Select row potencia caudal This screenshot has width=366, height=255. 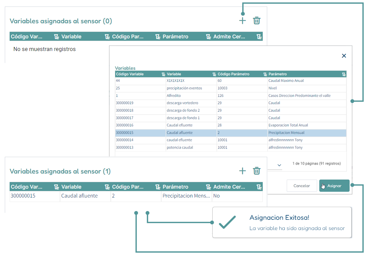(231, 148)
